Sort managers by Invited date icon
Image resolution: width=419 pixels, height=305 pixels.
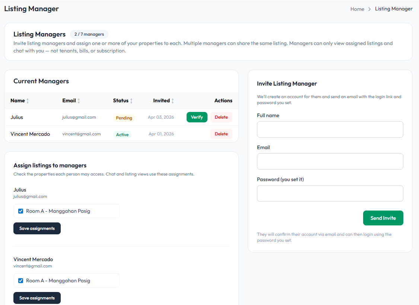point(172,101)
